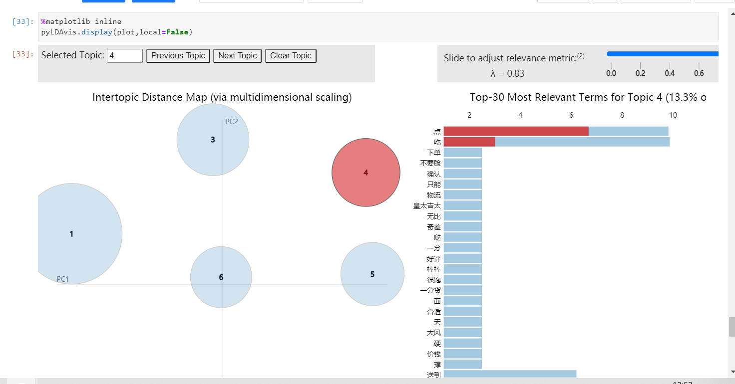This screenshot has height=384, width=735.
Task: Click the term label 天
Action: coord(437,322)
